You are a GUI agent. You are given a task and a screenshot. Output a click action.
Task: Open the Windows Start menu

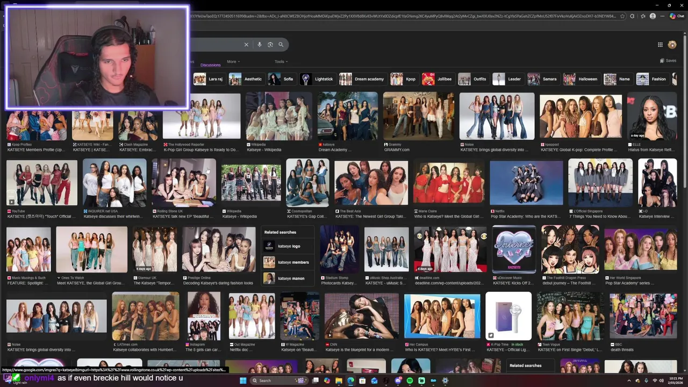[x=243, y=381]
